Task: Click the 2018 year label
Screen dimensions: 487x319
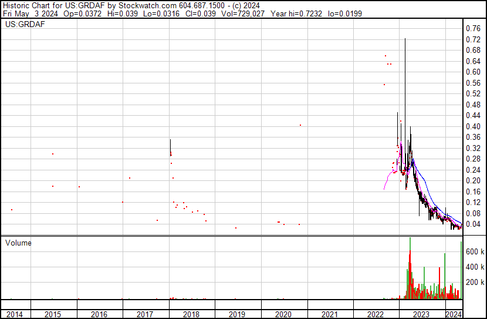Action: pyautogui.click(x=191, y=314)
